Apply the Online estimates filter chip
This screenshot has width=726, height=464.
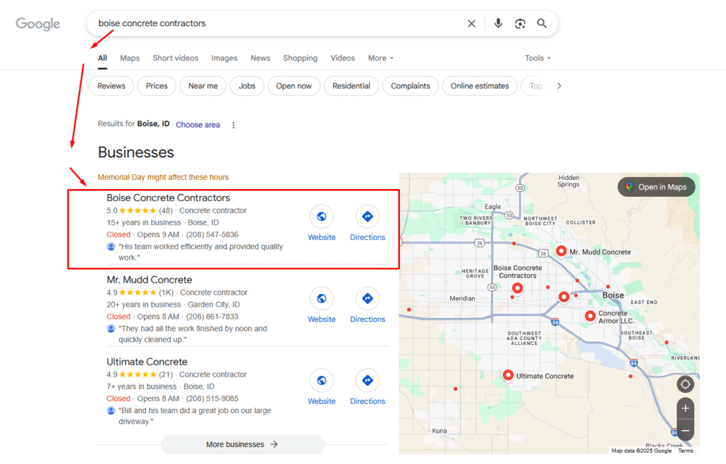tap(480, 86)
